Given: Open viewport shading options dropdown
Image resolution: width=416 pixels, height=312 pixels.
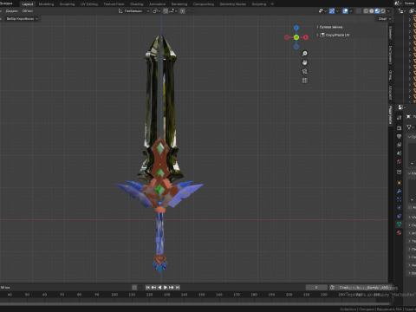Looking at the screenshot, I should [x=389, y=11].
